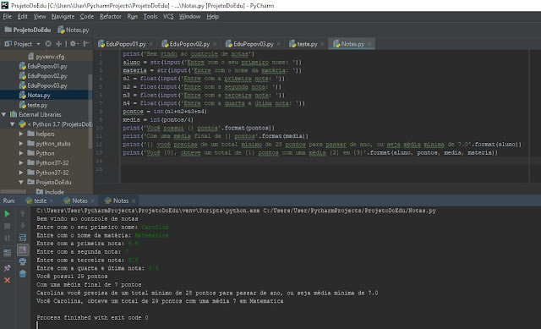This screenshot has height=329, width=541.
Task: Switch to the teste tab in the Run panel
Action: 36,200
